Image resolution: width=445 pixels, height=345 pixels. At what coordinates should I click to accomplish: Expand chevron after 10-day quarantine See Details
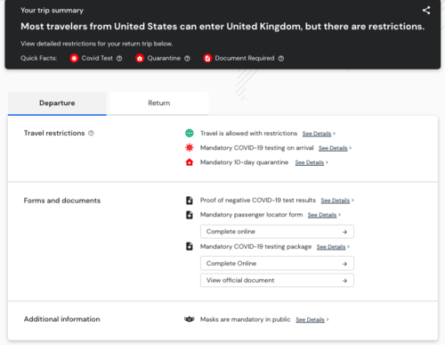[x=327, y=162]
